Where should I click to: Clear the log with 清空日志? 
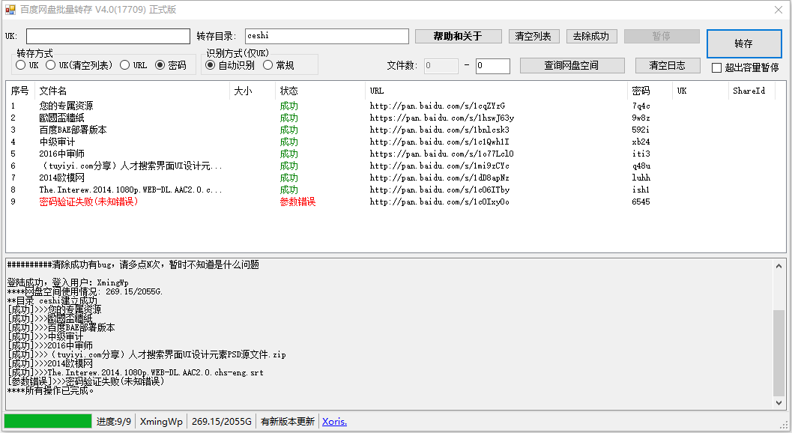667,65
